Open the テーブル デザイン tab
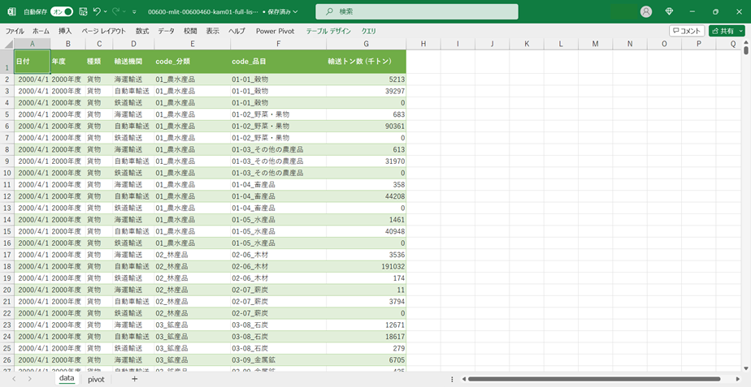Image resolution: width=751 pixels, height=387 pixels. pos(328,31)
